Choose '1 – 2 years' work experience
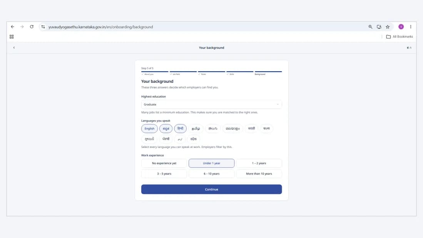423x238 pixels. click(259, 163)
